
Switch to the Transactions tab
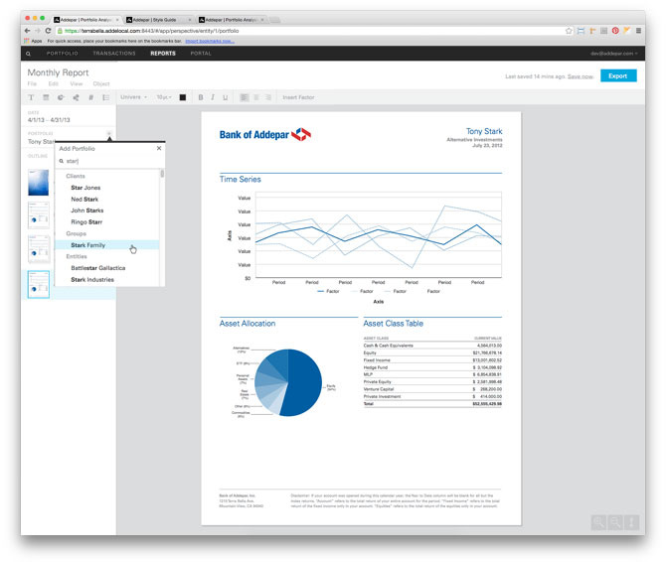click(x=113, y=53)
